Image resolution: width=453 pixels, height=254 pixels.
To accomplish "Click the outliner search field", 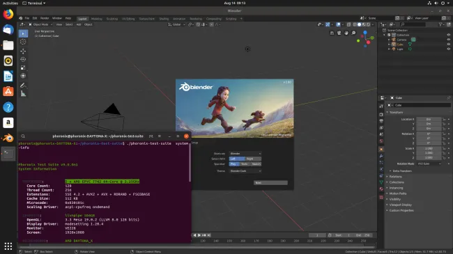I will tap(413, 24).
